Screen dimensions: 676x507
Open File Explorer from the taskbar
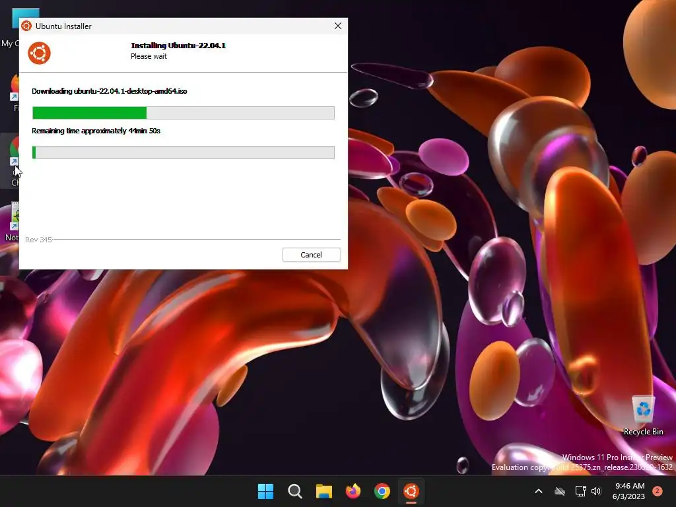[x=323, y=491]
